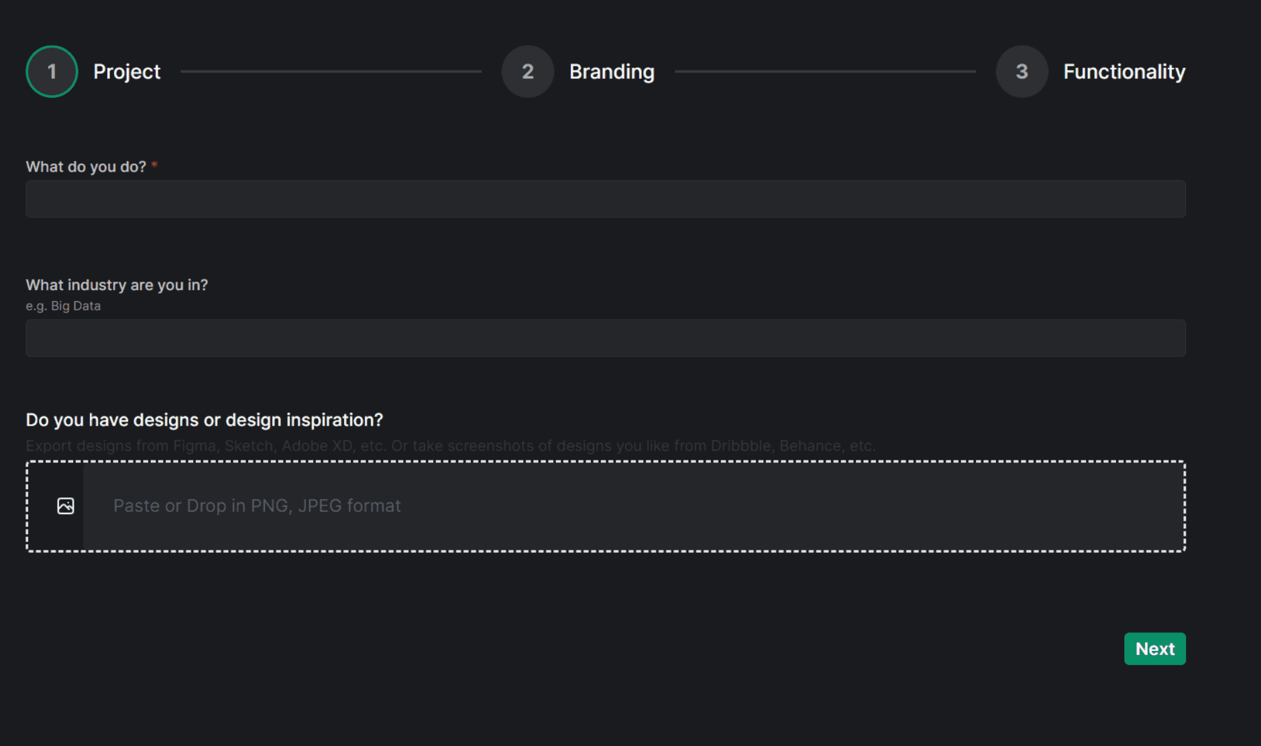Focus the 'What do you do?' input
The height and width of the screenshot is (746, 1261).
[604, 198]
